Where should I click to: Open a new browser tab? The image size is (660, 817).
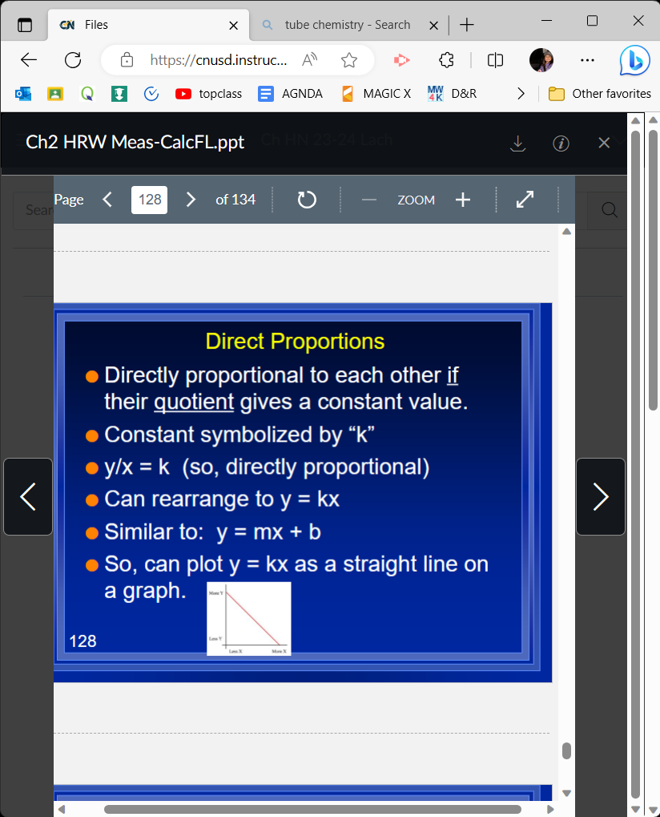click(467, 25)
